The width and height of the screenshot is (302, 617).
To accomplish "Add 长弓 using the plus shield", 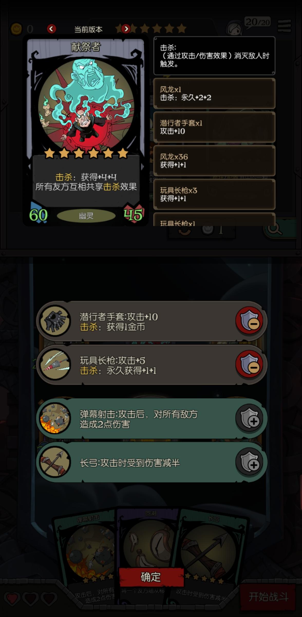I will pyautogui.click(x=249, y=461).
